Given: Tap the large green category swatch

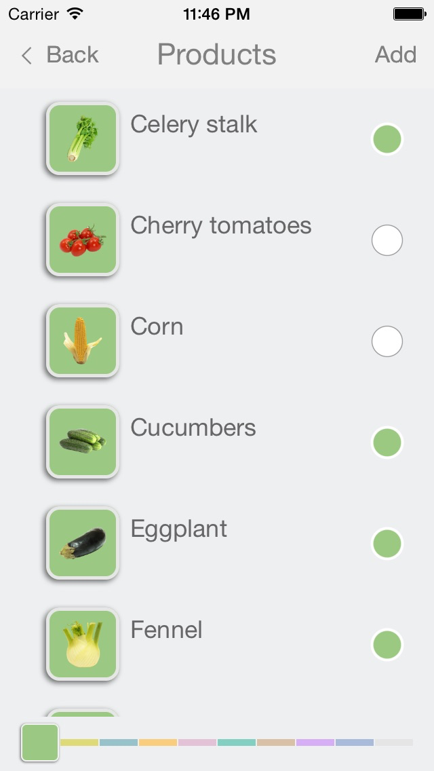Looking at the screenshot, I should coord(40,742).
